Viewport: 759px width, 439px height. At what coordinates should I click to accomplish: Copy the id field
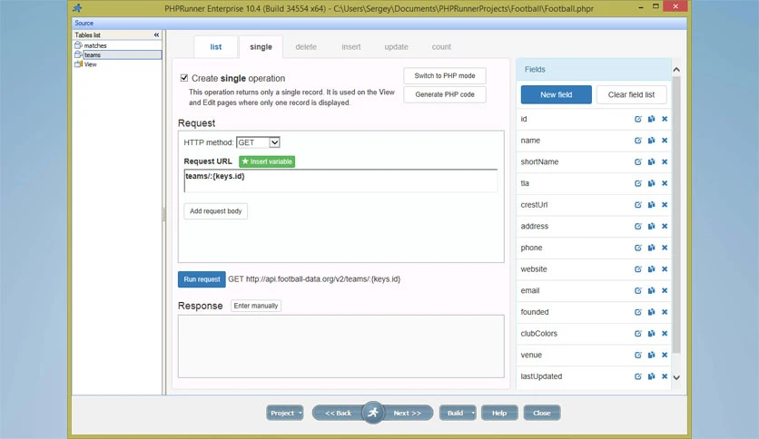pyautogui.click(x=652, y=119)
